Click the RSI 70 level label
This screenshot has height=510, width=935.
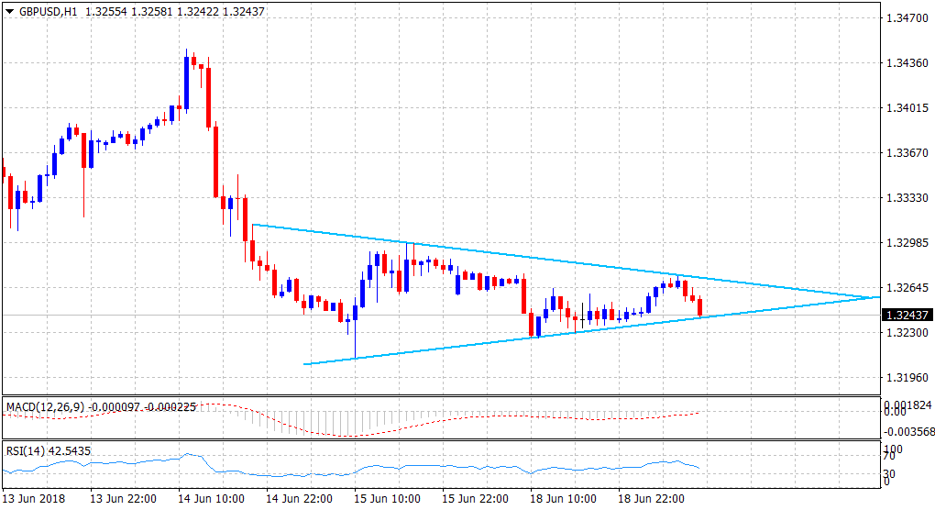pyautogui.click(x=888, y=456)
